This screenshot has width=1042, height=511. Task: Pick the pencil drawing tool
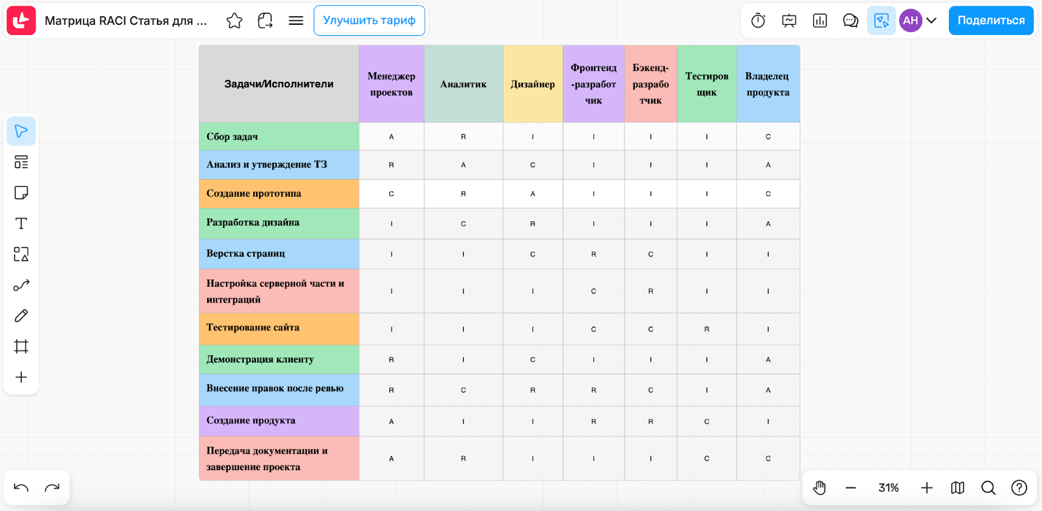click(x=21, y=316)
